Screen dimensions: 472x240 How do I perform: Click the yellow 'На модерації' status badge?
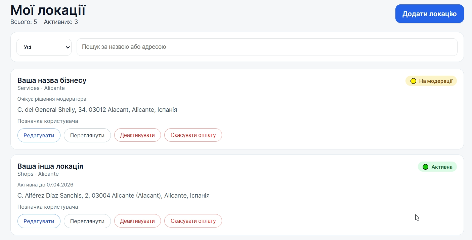click(431, 81)
